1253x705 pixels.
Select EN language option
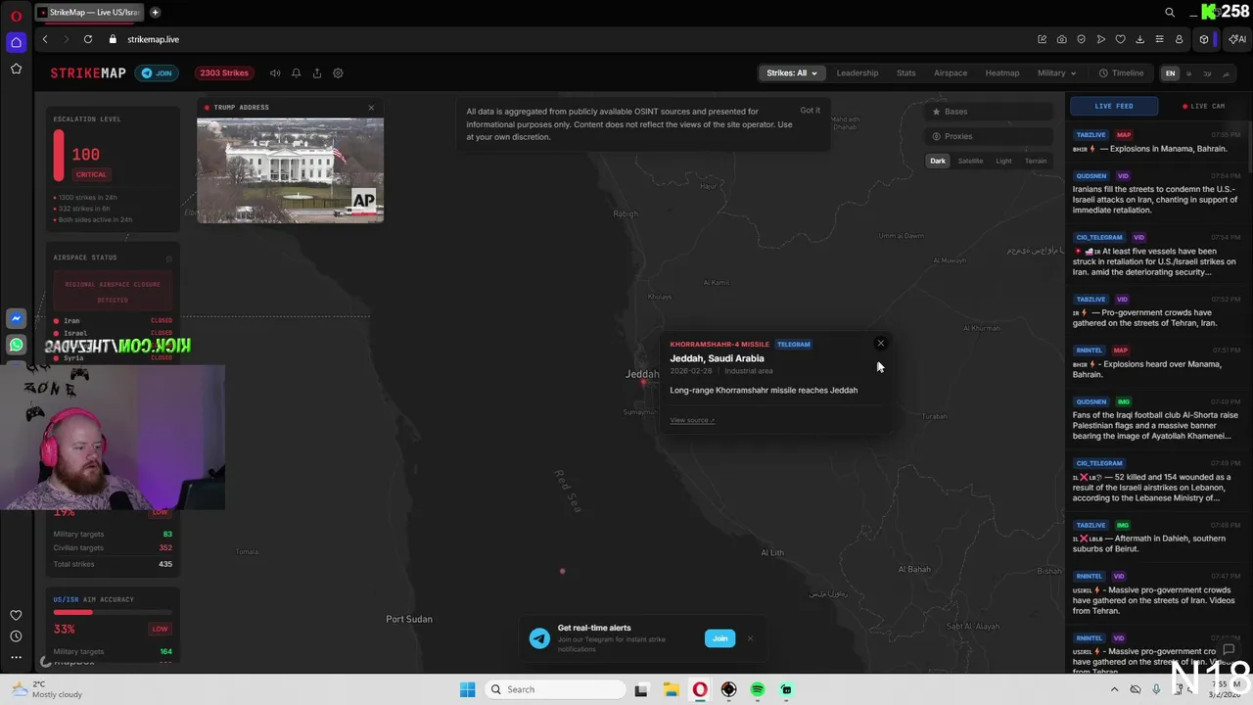(x=1170, y=73)
